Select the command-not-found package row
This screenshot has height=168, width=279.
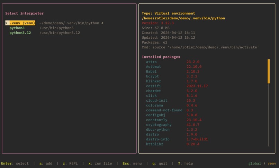point(169,110)
